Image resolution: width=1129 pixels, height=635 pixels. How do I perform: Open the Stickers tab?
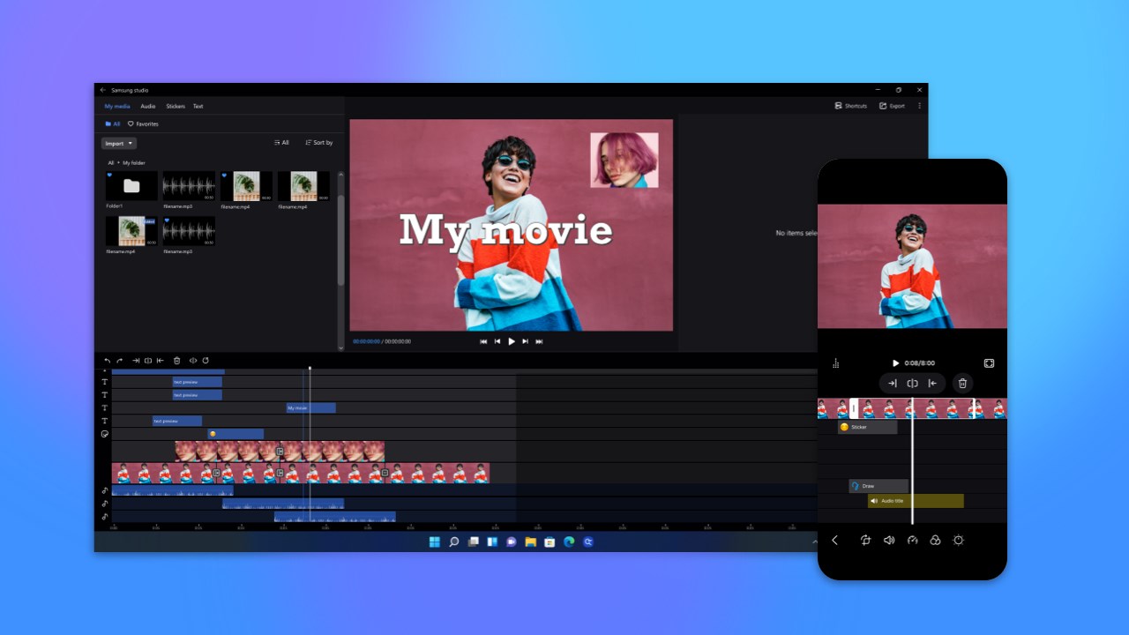[176, 106]
